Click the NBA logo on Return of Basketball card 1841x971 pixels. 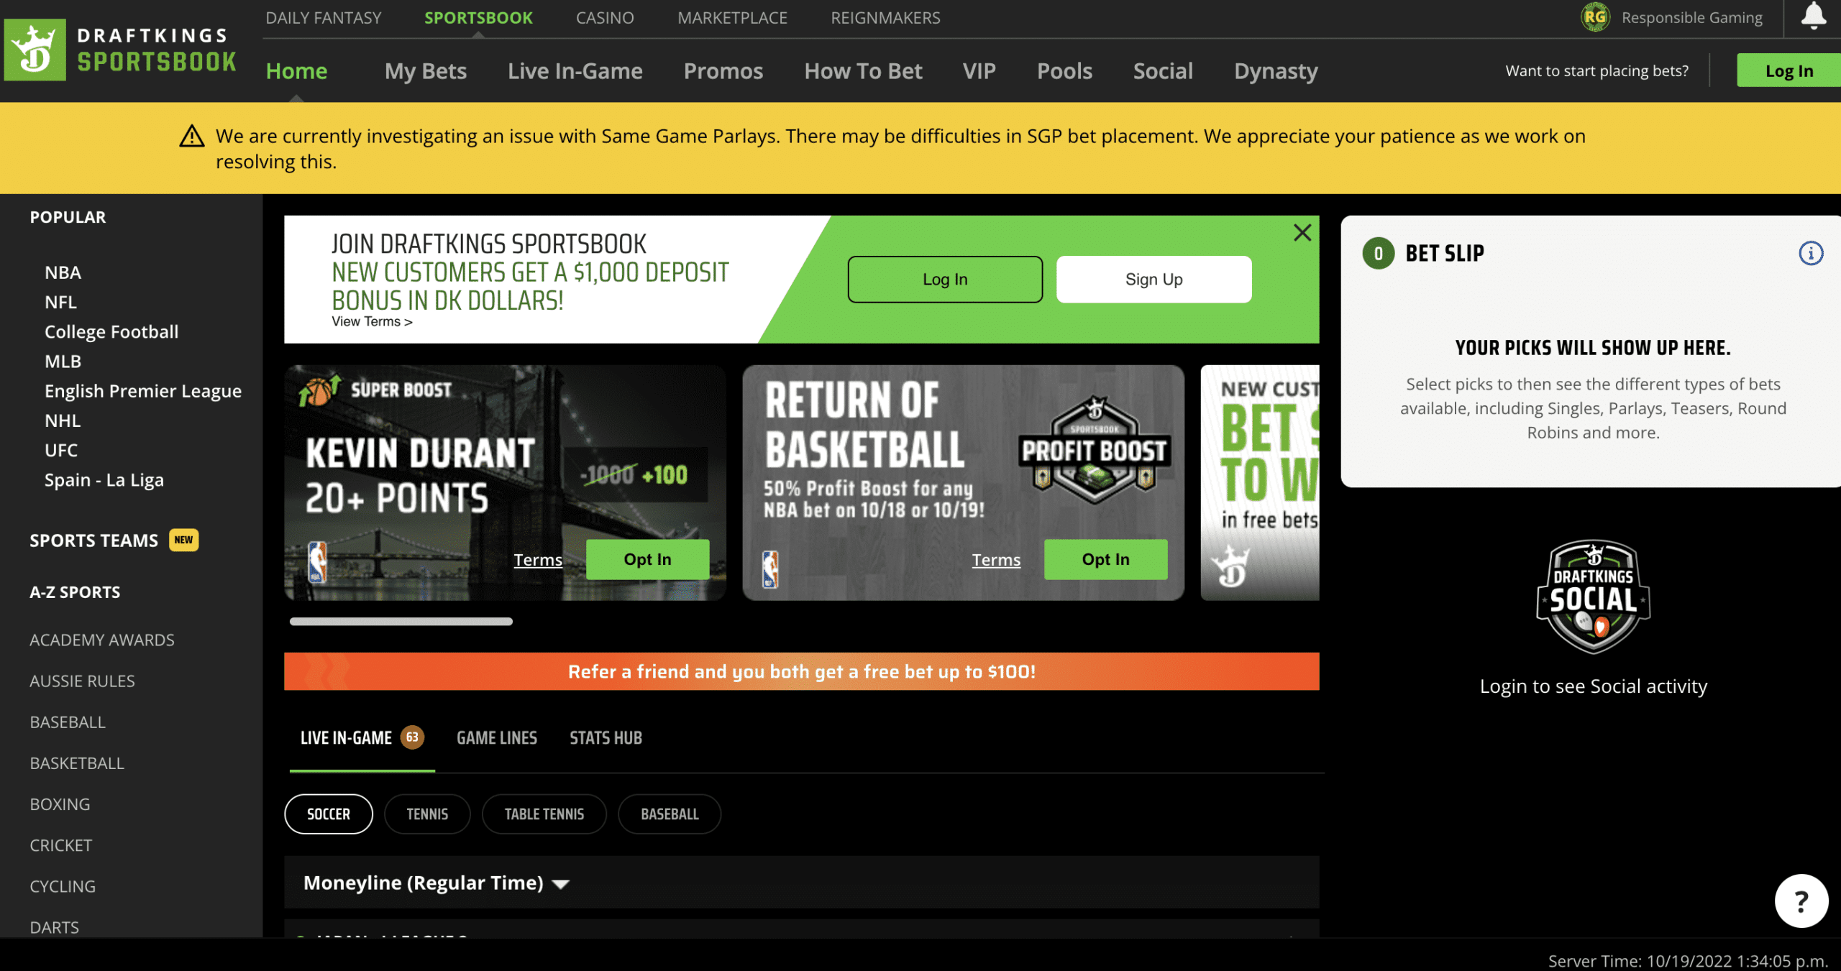(x=770, y=569)
